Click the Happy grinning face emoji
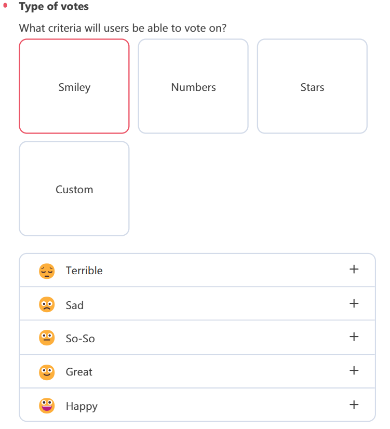Screen dimensions: 390x429 click(47, 406)
